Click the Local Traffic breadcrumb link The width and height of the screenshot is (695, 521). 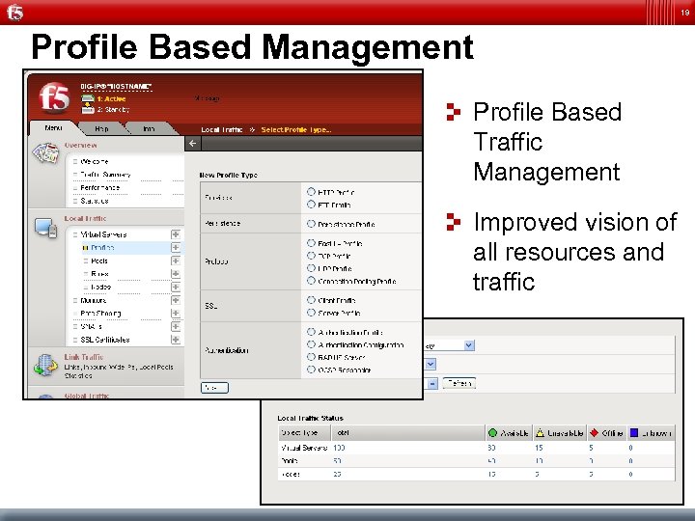pos(222,129)
